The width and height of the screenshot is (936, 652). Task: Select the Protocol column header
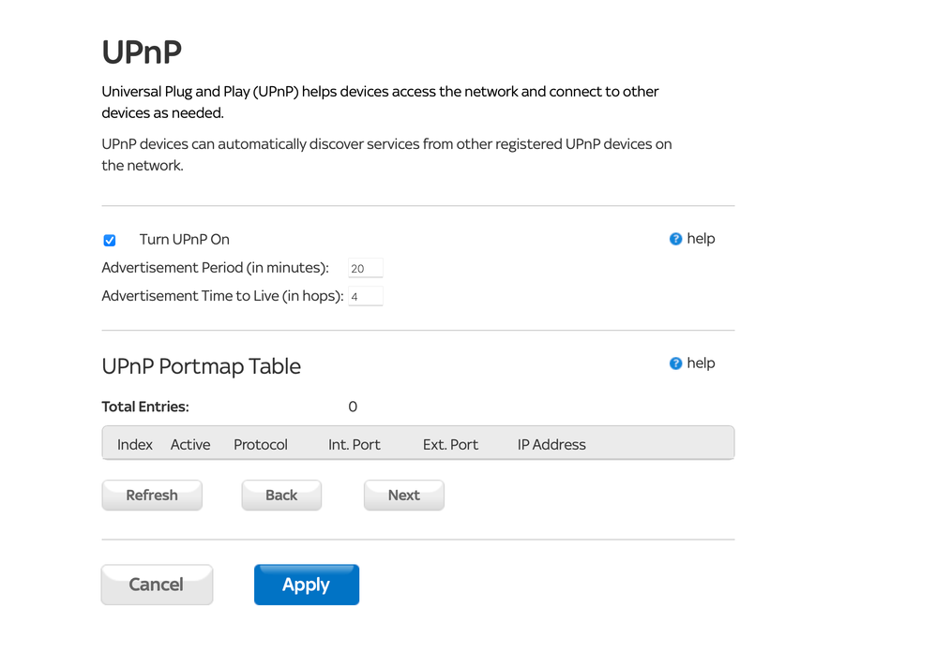coord(261,445)
